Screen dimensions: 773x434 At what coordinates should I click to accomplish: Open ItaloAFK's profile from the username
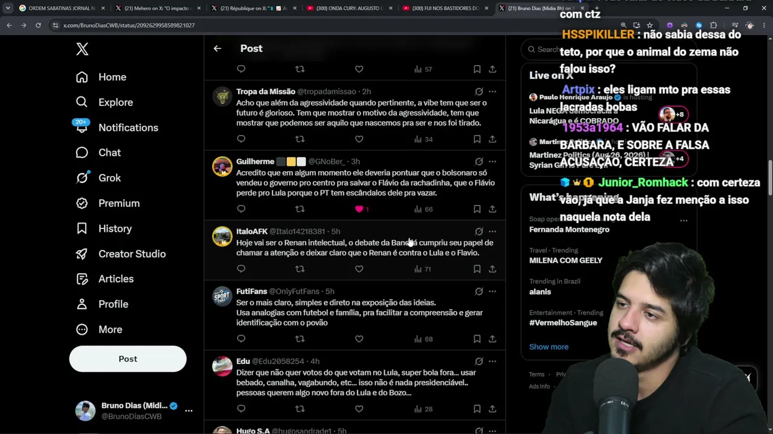pyautogui.click(x=252, y=231)
